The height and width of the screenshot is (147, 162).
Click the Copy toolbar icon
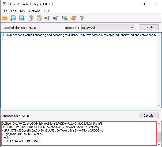pyautogui.click(x=31, y=18)
